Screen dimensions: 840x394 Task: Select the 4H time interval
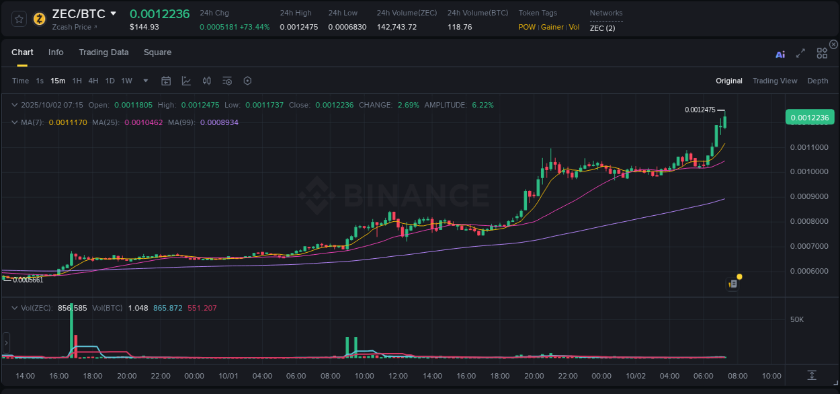point(93,81)
